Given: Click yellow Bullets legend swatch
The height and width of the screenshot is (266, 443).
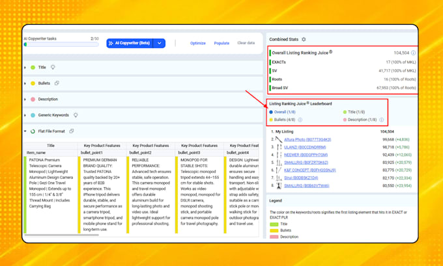Looking at the screenshot, I should click(274, 230).
